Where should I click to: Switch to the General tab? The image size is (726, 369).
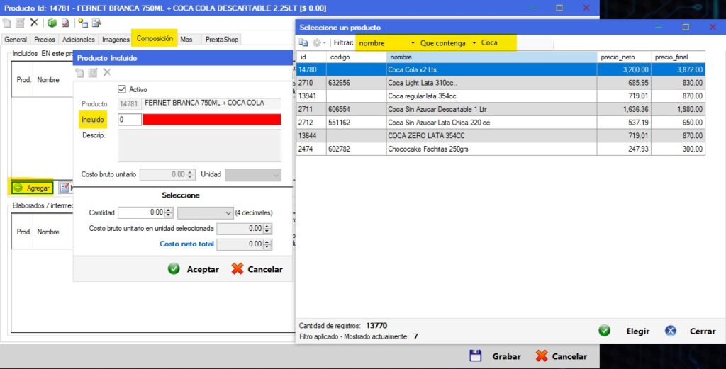pos(16,40)
